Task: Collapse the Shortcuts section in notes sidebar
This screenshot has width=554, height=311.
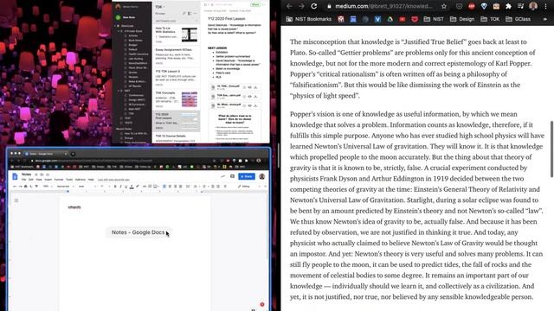Action: point(115,26)
